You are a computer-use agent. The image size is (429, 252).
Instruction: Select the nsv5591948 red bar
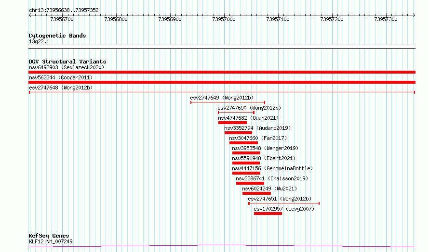(246, 163)
